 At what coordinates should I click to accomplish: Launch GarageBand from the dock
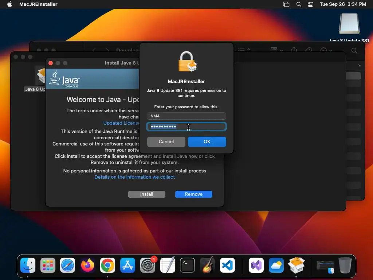click(207, 265)
